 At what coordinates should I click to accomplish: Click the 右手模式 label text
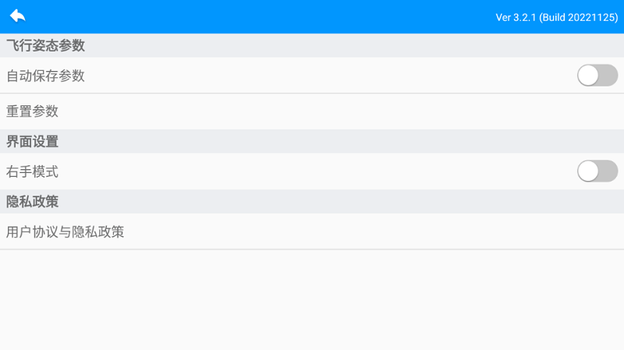pos(33,171)
